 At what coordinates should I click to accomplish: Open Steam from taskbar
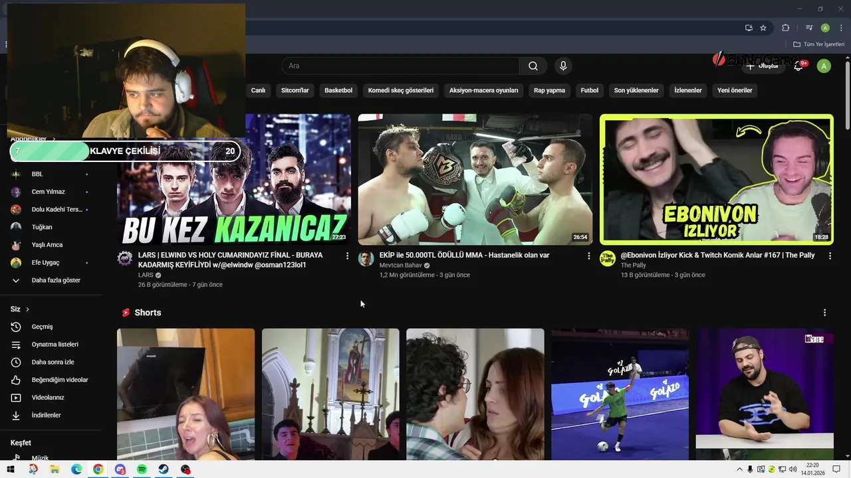click(x=163, y=469)
